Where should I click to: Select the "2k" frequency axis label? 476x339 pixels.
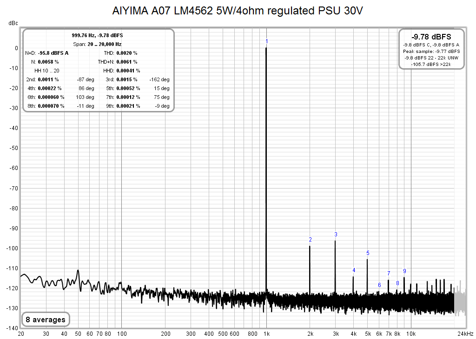pos(310,334)
